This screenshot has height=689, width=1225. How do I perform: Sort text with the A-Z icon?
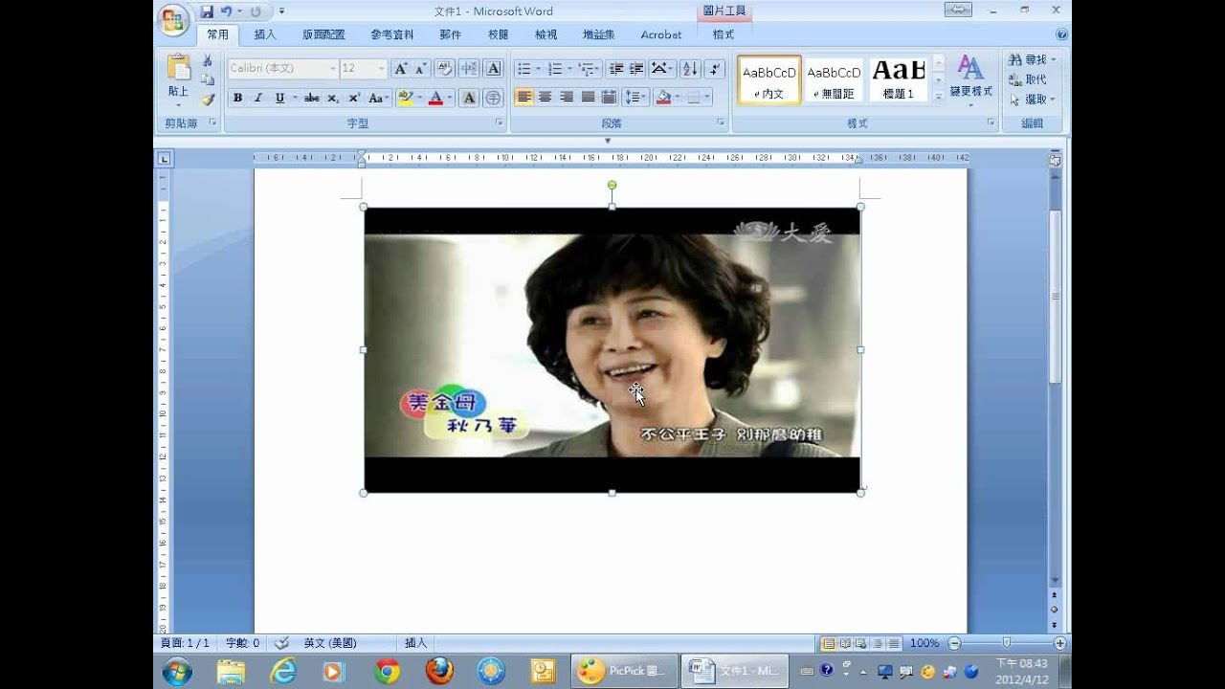pos(690,68)
